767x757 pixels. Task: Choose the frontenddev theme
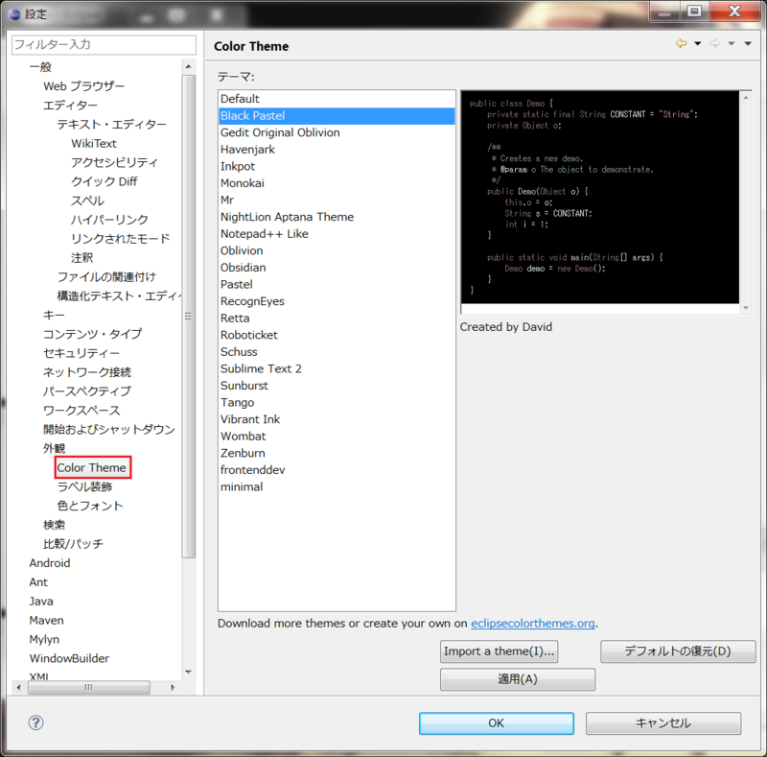coord(337,470)
